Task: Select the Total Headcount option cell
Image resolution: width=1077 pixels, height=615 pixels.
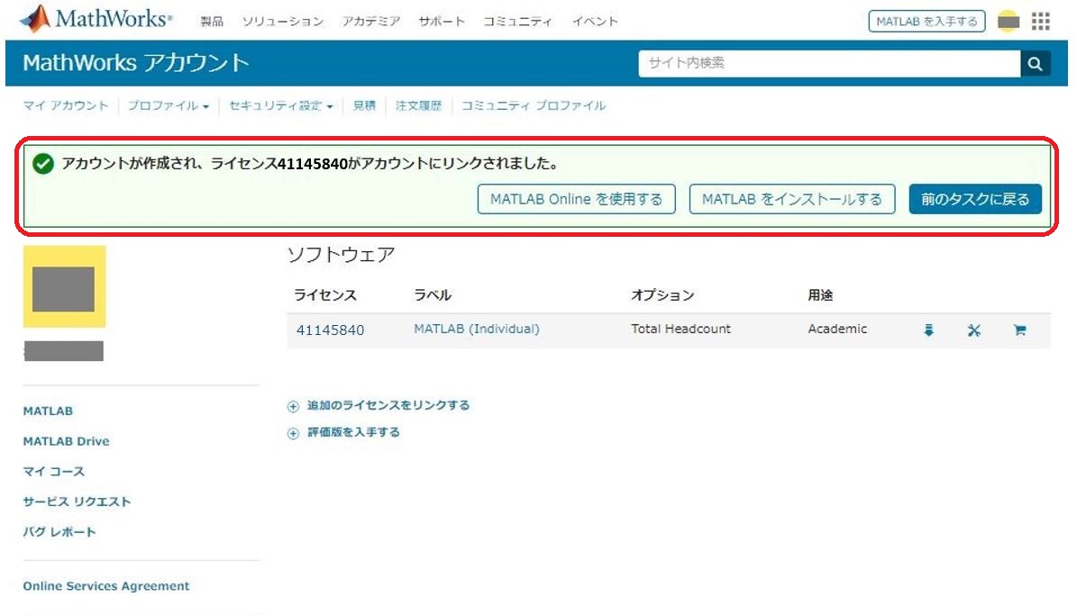Action: (680, 330)
